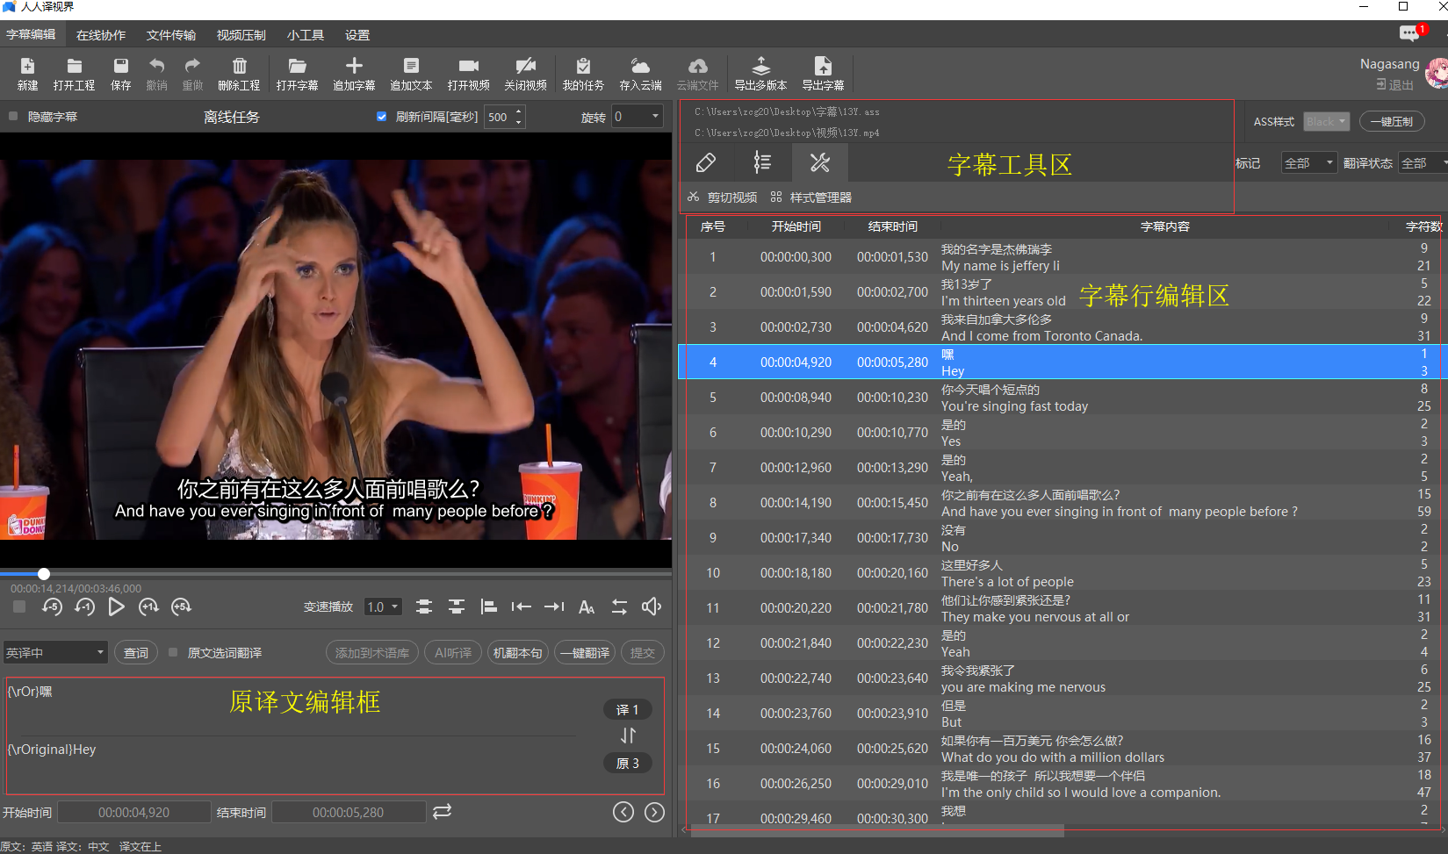Go to next subtitle line arrow
The height and width of the screenshot is (854, 1448).
click(x=654, y=812)
